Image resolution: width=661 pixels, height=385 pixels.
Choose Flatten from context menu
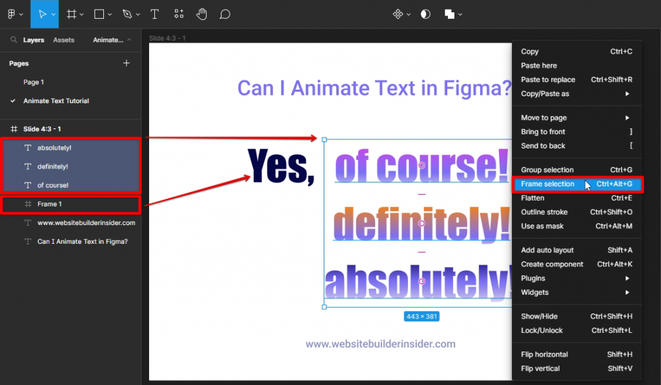(x=576, y=198)
